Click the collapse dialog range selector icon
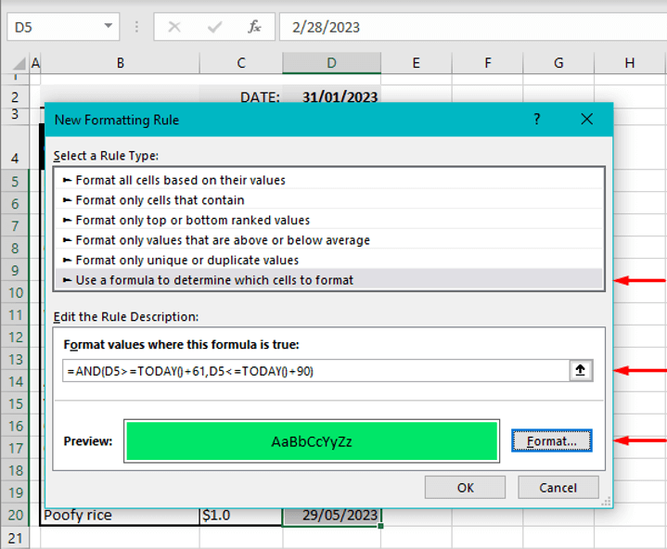The width and height of the screenshot is (667, 549). click(x=582, y=370)
